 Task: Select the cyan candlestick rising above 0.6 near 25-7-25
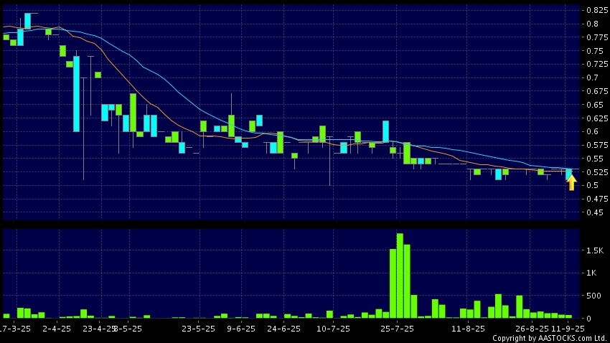coord(385,131)
